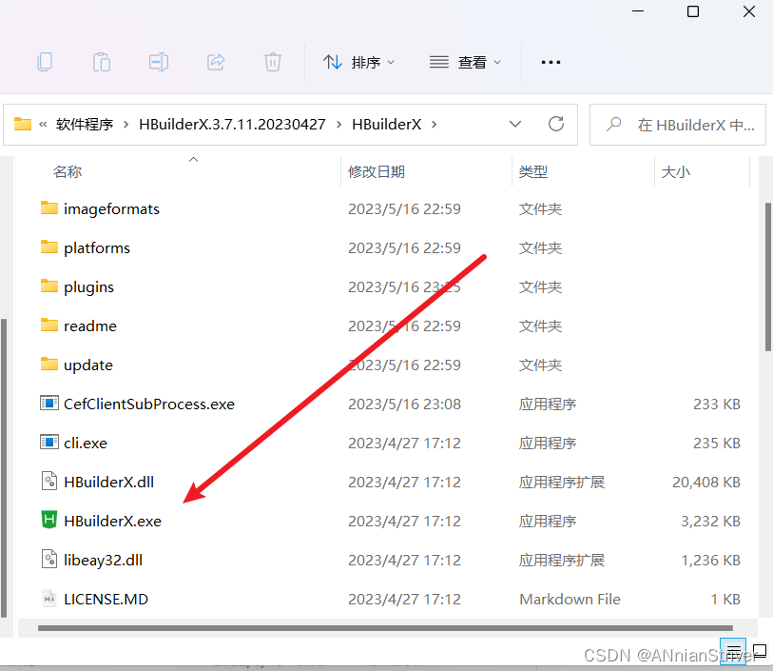
Task: Refresh the current folder view
Action: click(x=556, y=125)
